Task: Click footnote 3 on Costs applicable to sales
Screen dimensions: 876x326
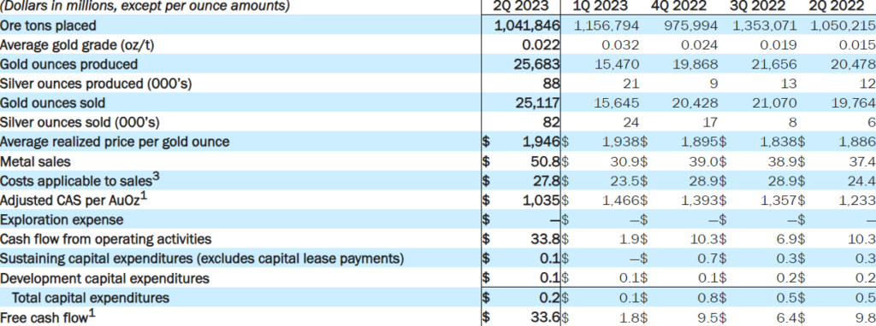Action: [156, 177]
